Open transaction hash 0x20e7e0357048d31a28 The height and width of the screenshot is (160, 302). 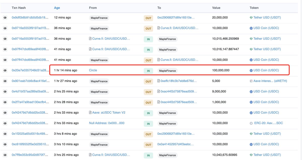pos(30,70)
